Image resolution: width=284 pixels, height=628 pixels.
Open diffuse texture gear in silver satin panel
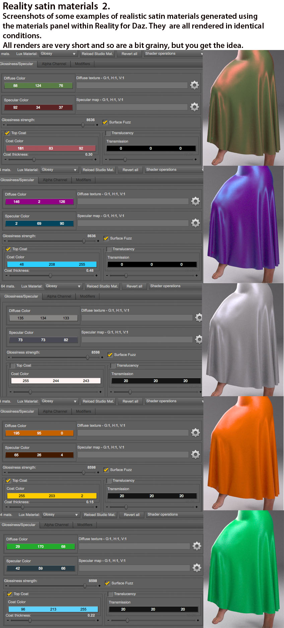199,318
